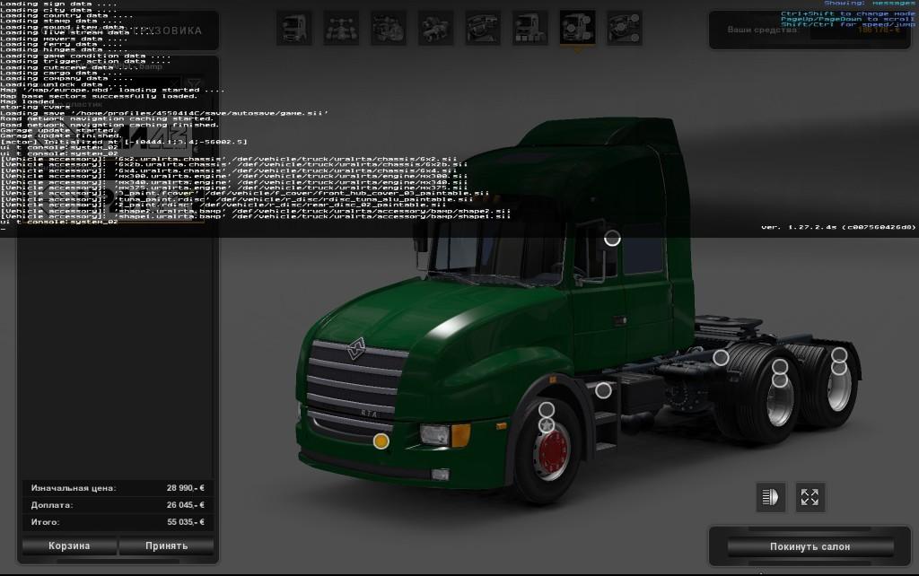Open the transmission category icon
Image resolution: width=919 pixels, height=576 pixels.
(435, 28)
